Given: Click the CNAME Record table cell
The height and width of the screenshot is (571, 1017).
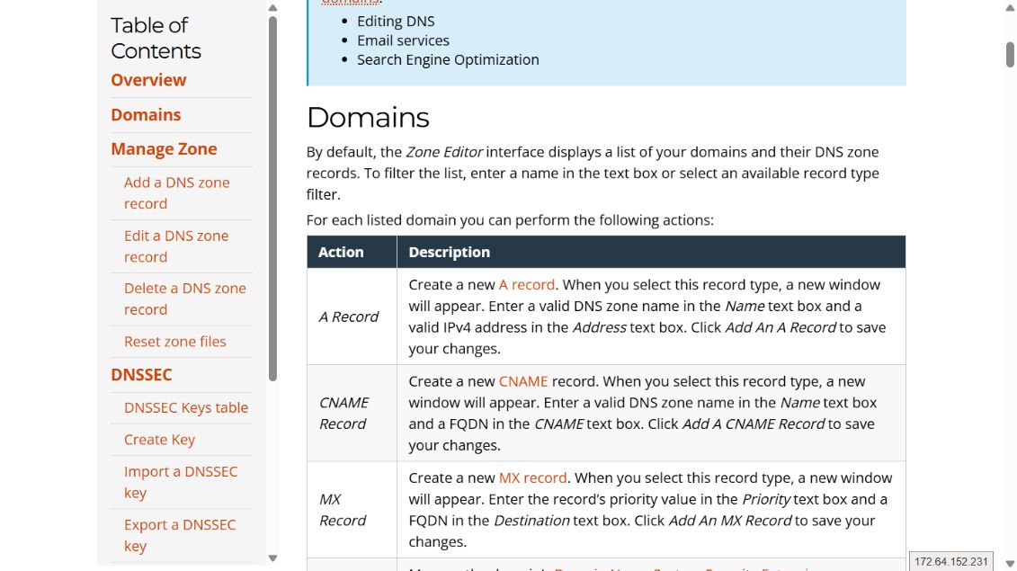Looking at the screenshot, I should [352, 414].
